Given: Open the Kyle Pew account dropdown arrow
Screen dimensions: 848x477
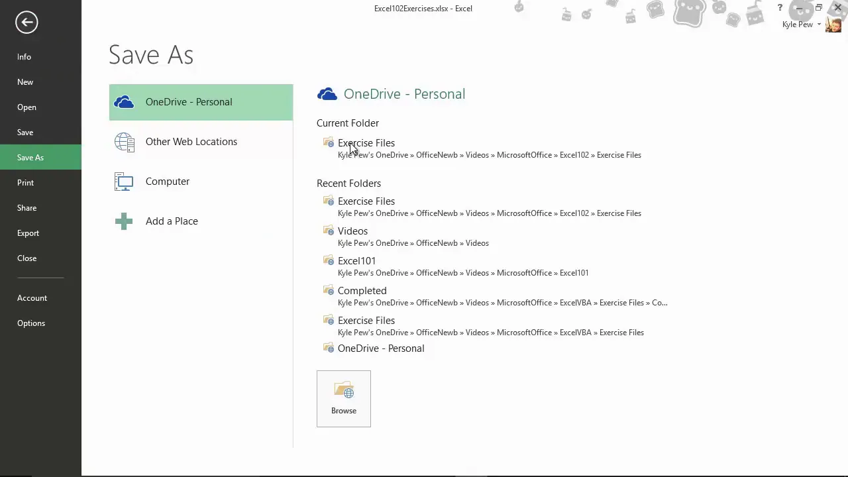Looking at the screenshot, I should point(819,25).
